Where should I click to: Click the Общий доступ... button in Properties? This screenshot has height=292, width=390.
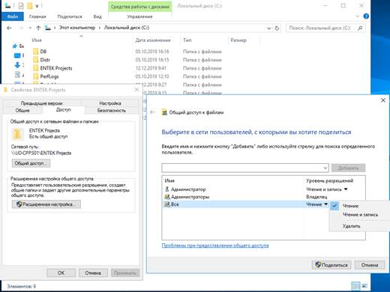31,163
